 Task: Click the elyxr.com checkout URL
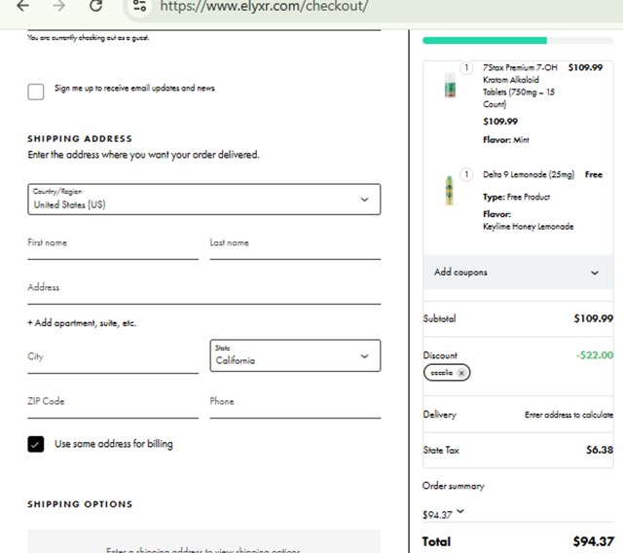tap(264, 6)
